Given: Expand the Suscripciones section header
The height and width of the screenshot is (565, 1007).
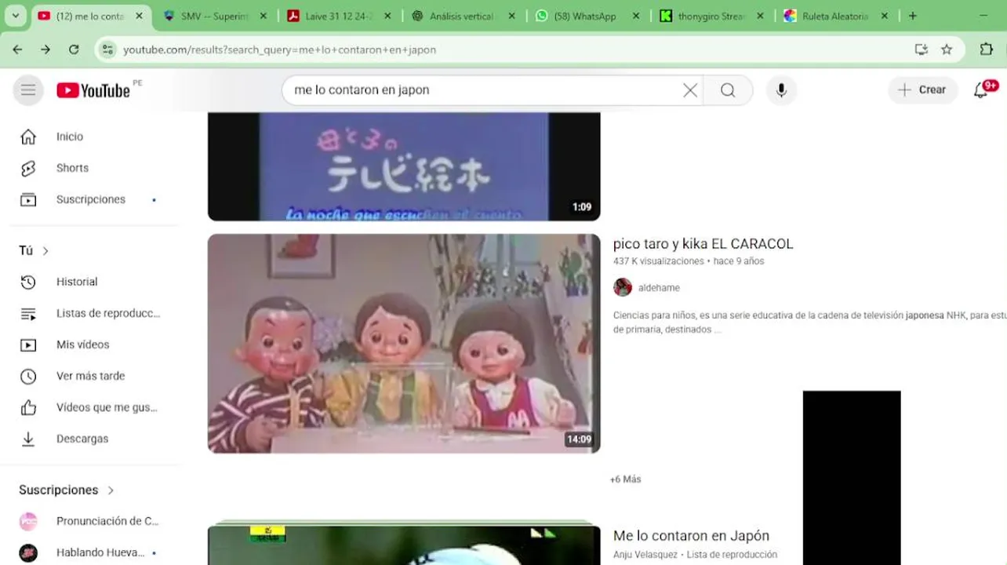Looking at the screenshot, I should pyautogui.click(x=67, y=490).
